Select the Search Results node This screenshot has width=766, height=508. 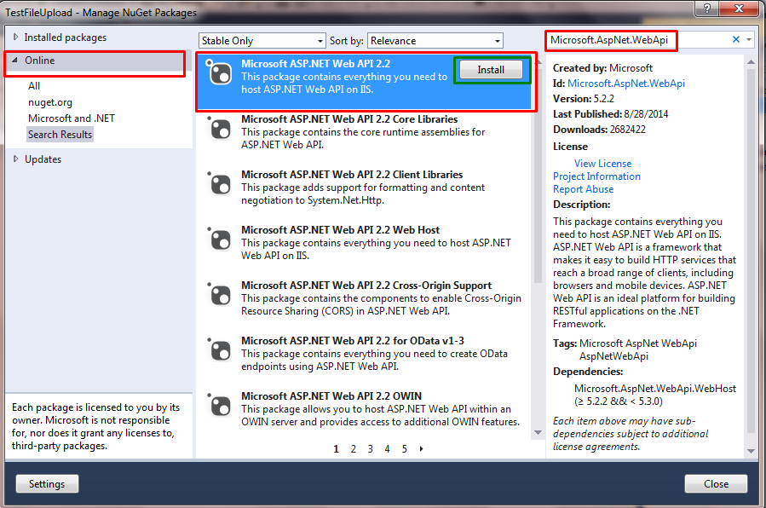[x=60, y=135]
